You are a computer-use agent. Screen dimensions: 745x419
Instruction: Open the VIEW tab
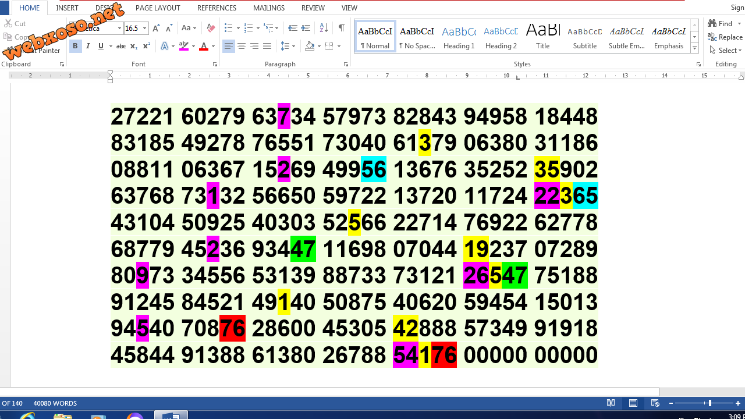pyautogui.click(x=350, y=8)
